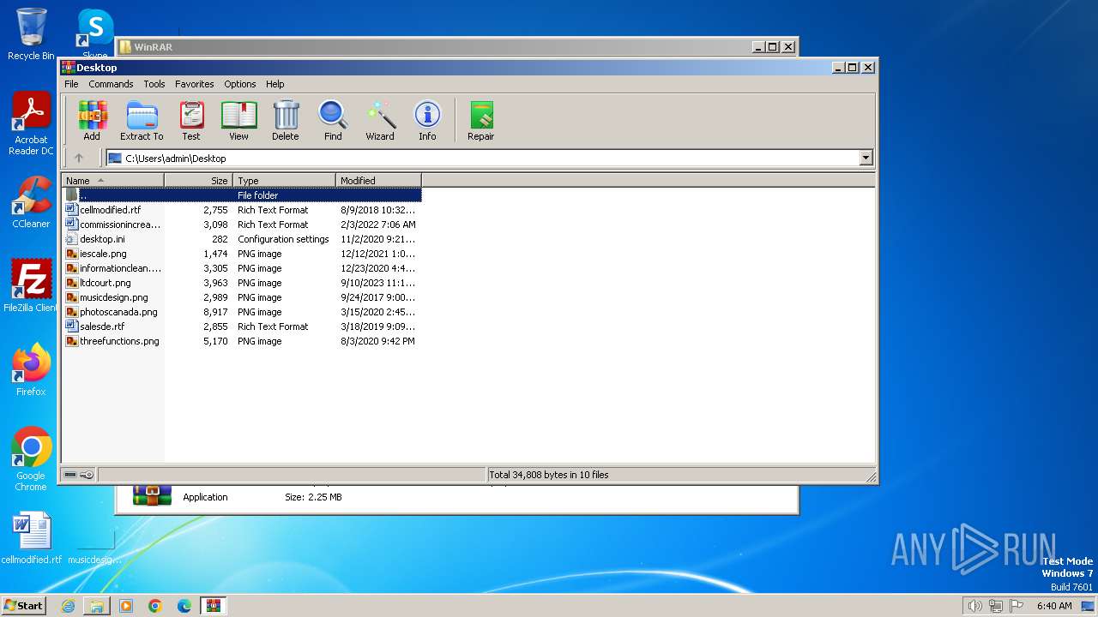Click the Start button

pos(24,605)
